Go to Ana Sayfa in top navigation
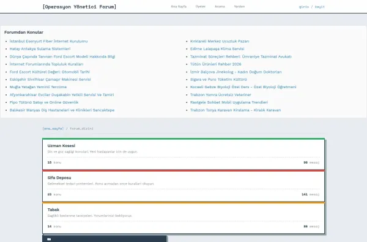The height and width of the screenshot is (242, 367). click(179, 7)
